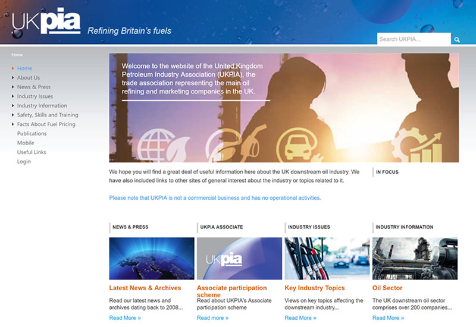This screenshot has width=476, height=327.
Task: Click the Refining Britain's fuels tagline
Action: pos(129,31)
